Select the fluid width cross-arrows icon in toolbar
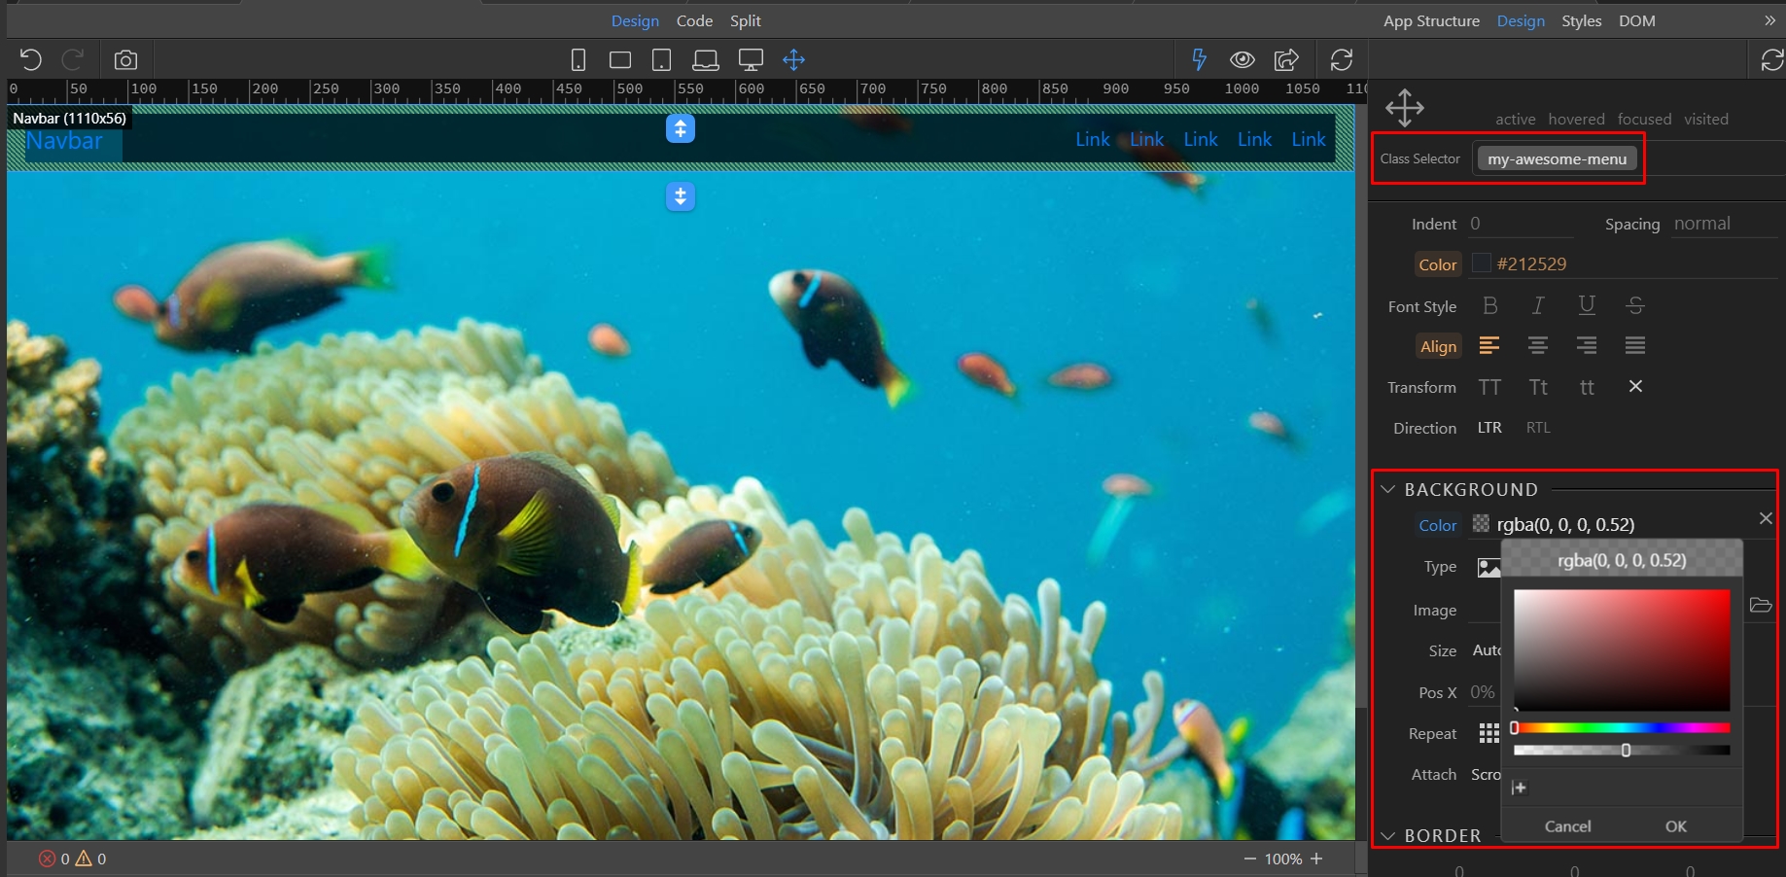Viewport: 1786px width, 877px height. click(x=794, y=60)
